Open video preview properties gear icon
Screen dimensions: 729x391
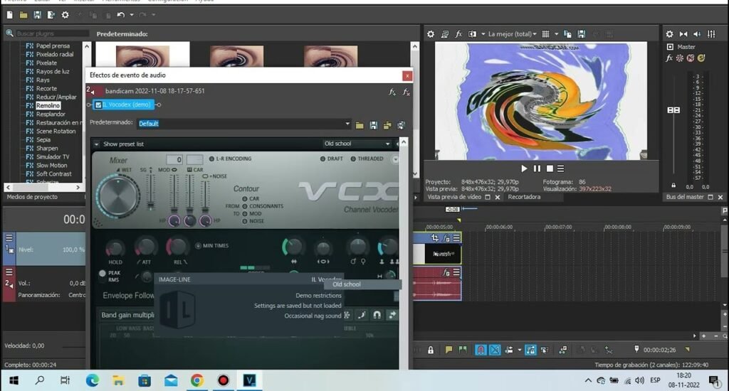pyautogui.click(x=431, y=34)
